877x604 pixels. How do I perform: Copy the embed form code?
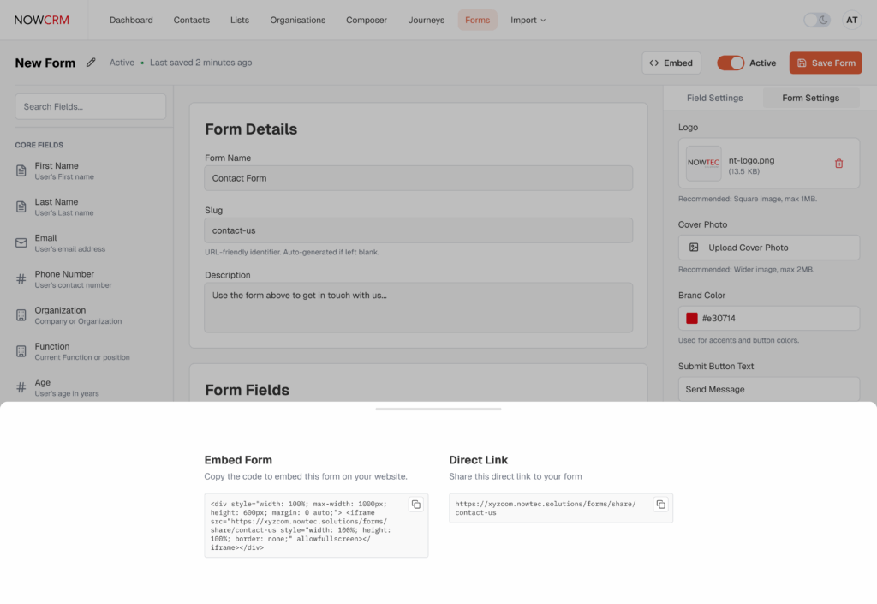coord(416,505)
